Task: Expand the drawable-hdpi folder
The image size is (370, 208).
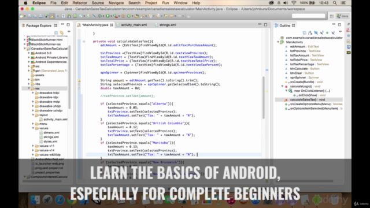Action: click(x=33, y=92)
